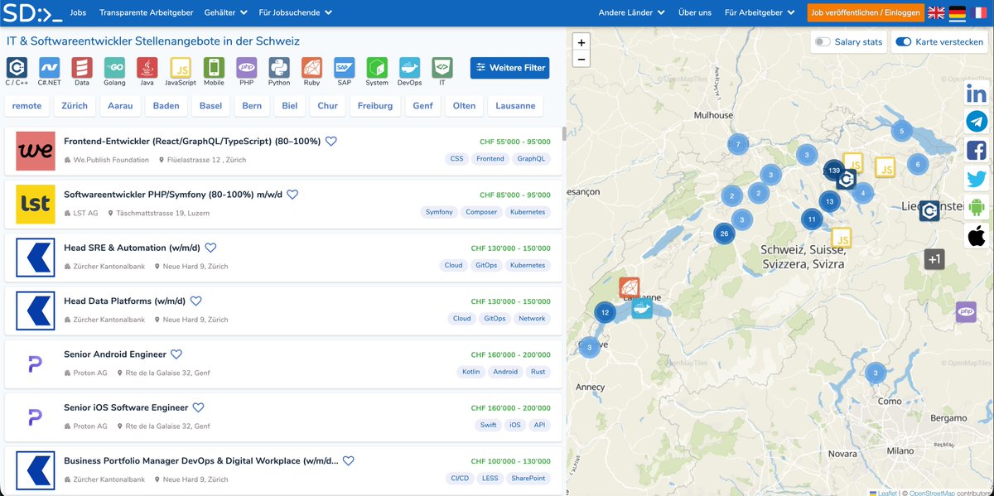
Task: Select the IT category icon
Action: [x=442, y=70]
